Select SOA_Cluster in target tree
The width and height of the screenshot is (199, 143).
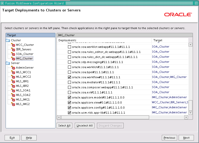pyautogui.click(x=25, y=54)
